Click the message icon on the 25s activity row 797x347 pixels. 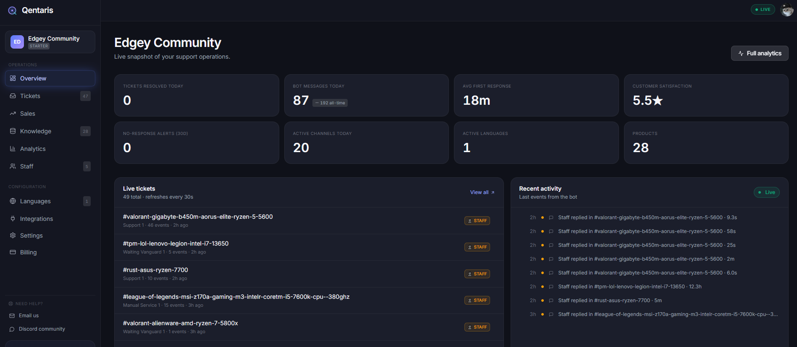(x=551, y=245)
